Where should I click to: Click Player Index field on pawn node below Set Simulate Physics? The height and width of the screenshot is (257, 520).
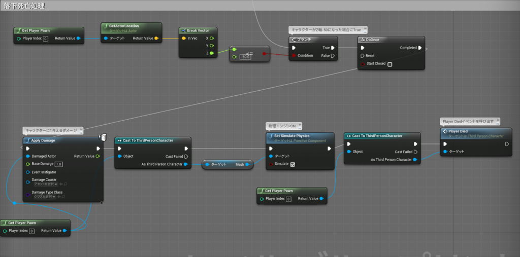[288, 199]
